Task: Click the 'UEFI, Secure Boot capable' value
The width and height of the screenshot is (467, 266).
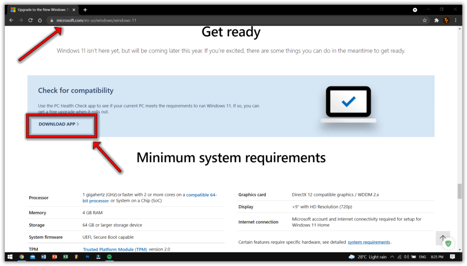Action: 108,237
